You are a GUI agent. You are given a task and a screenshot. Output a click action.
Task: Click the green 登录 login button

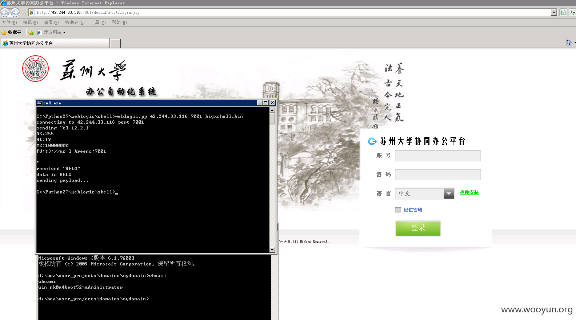tap(418, 228)
